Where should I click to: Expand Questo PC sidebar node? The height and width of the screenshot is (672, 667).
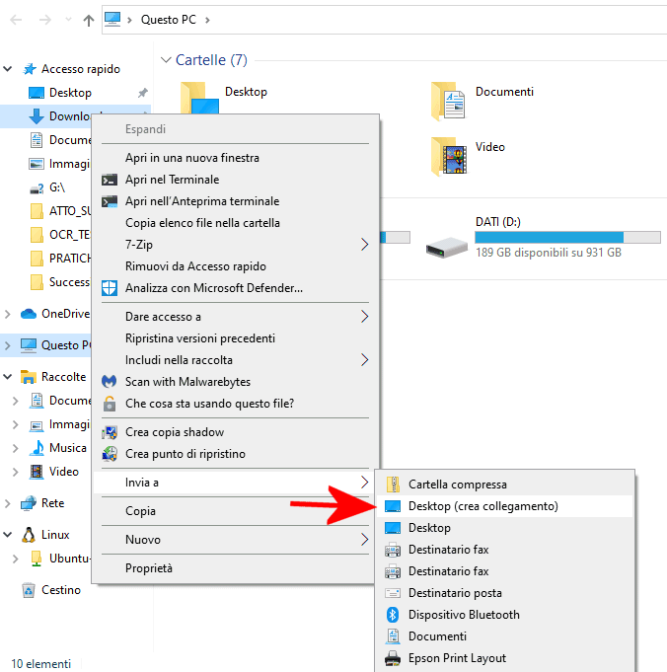[7, 345]
